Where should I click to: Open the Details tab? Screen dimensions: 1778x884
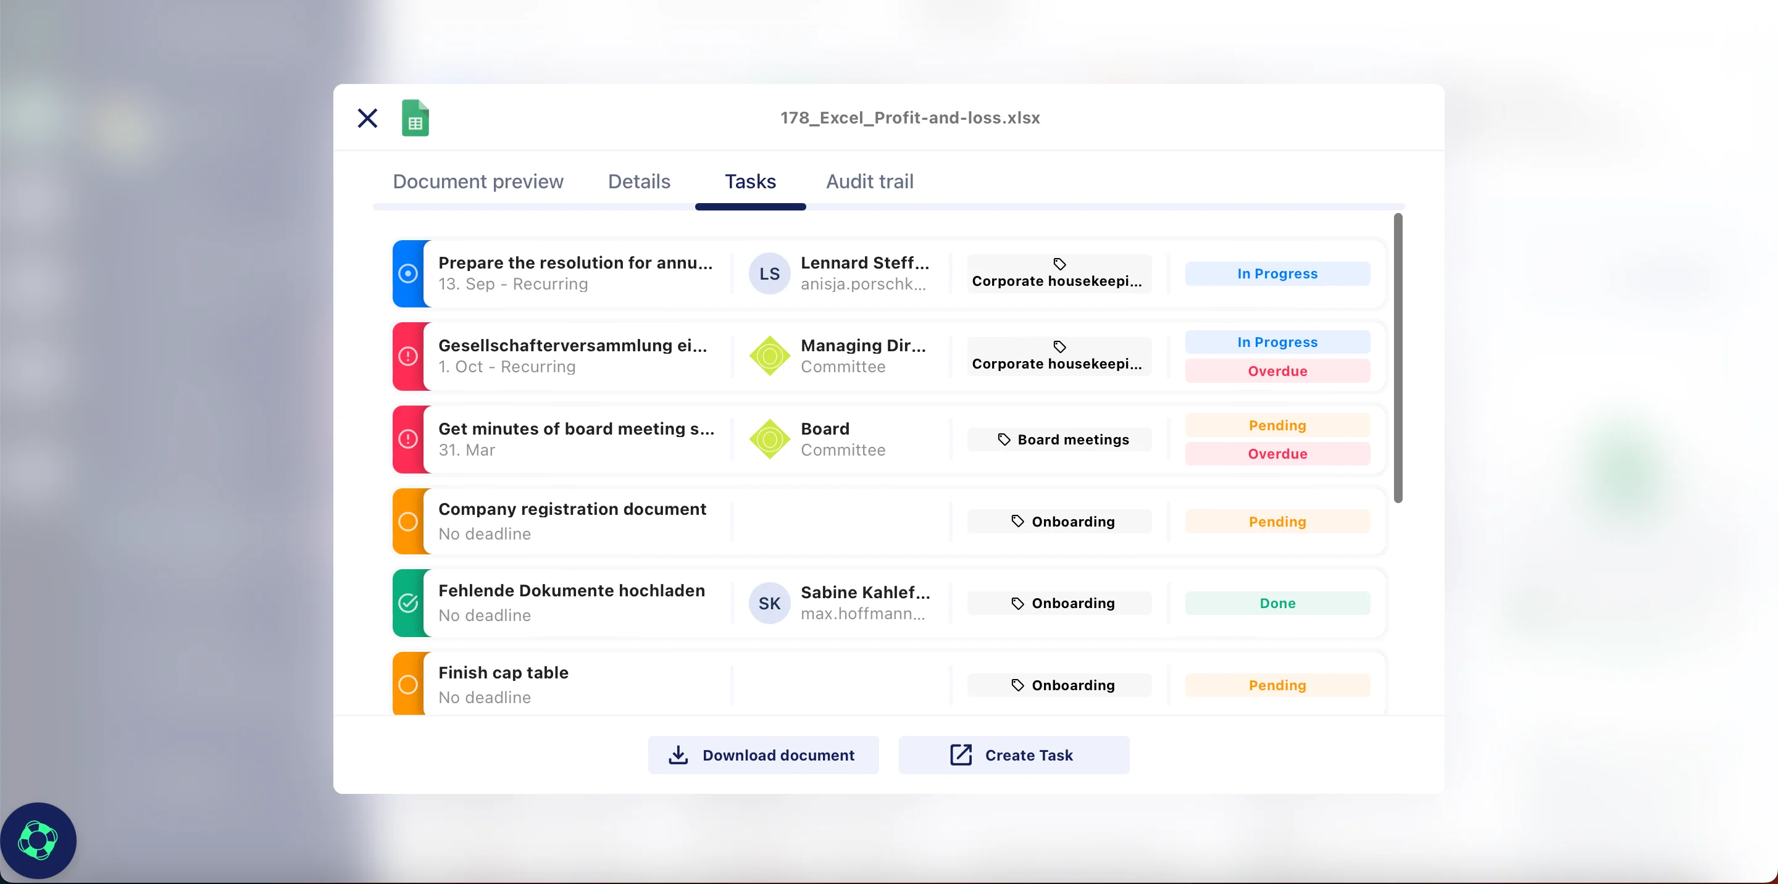[x=638, y=181]
